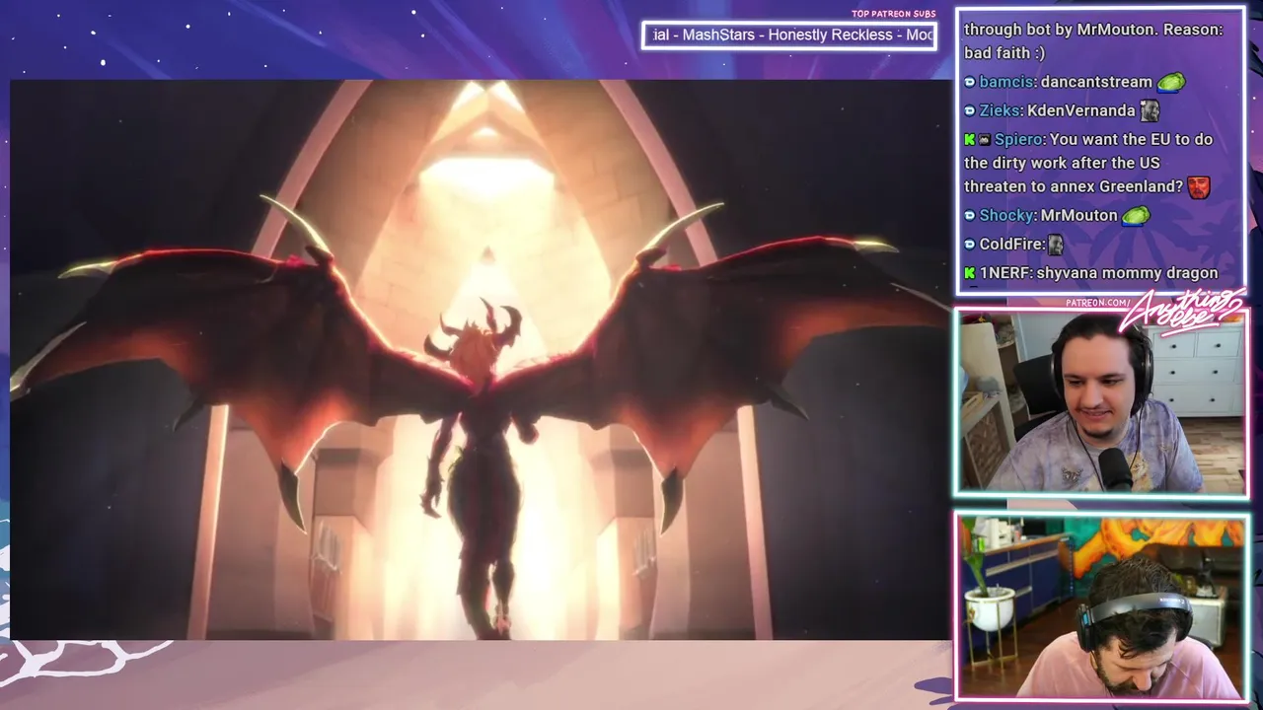
Task: Open chat user ColdFire
Action: tap(1010, 244)
